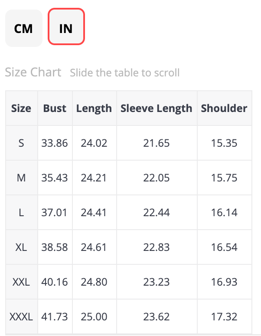
Task: Select the XL size row label
Action: (x=21, y=247)
